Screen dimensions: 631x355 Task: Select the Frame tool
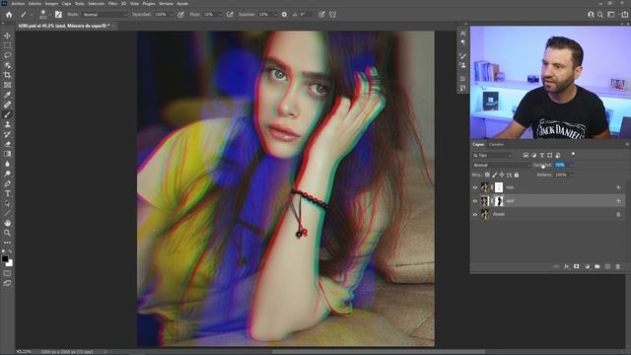[7, 85]
